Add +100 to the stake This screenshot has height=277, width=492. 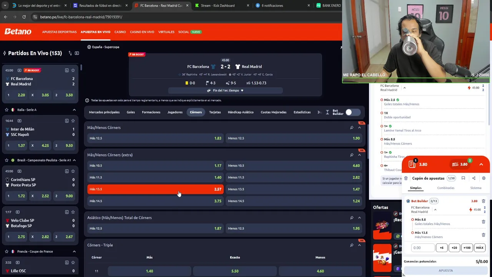467,248
